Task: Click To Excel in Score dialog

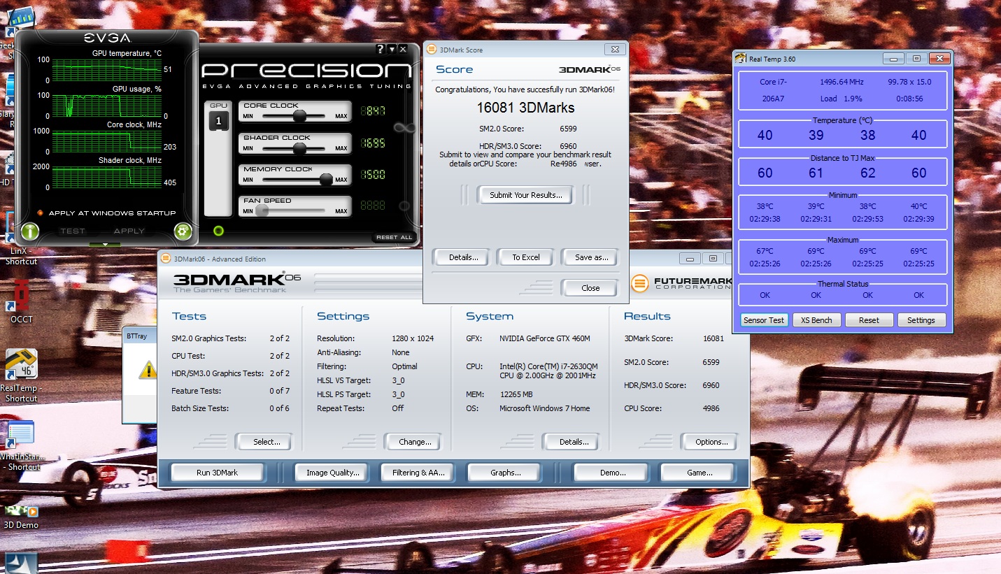Action: click(525, 257)
